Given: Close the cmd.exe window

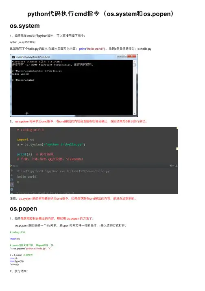Looking at the screenshot, I should (x=132, y=56).
